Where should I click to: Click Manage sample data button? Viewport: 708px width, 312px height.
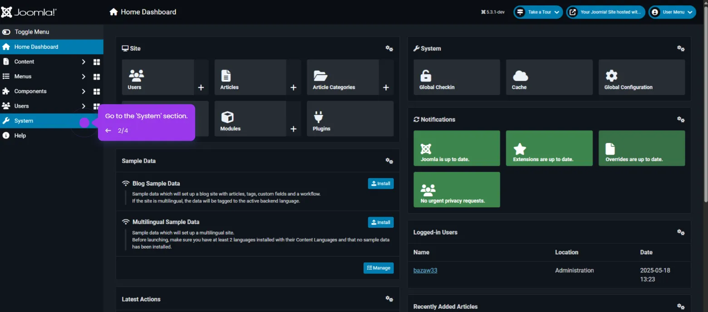point(379,268)
